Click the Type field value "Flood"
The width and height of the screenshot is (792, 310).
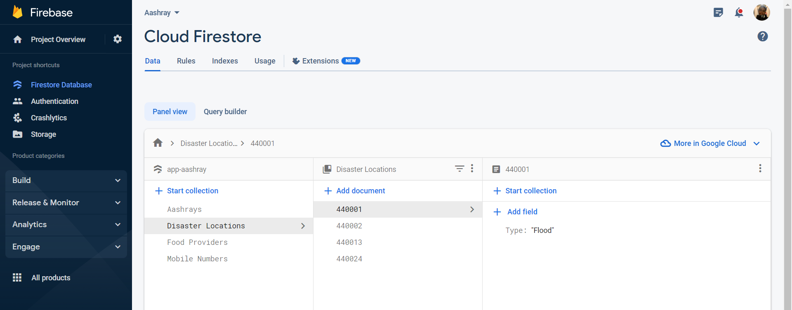(542, 230)
